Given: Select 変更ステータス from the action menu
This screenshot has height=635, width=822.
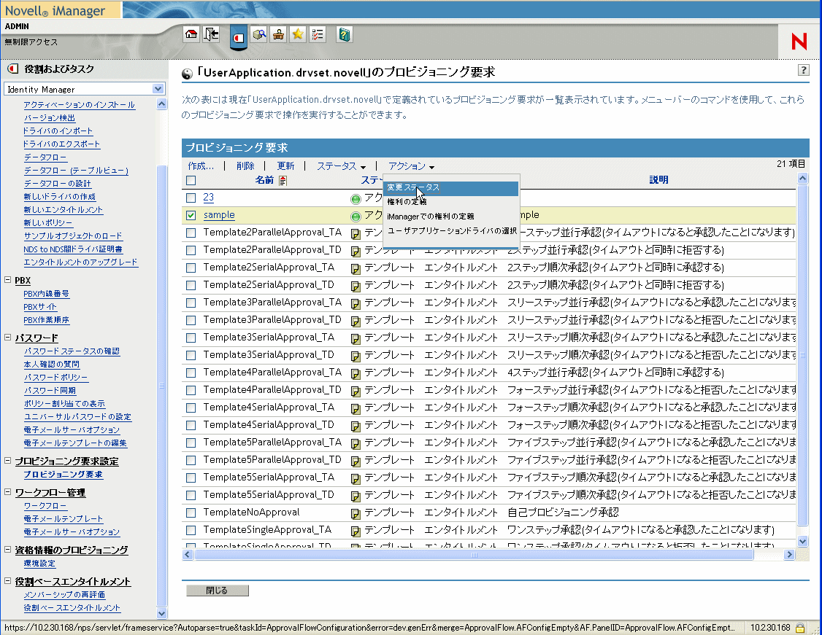Looking at the screenshot, I should point(413,187).
